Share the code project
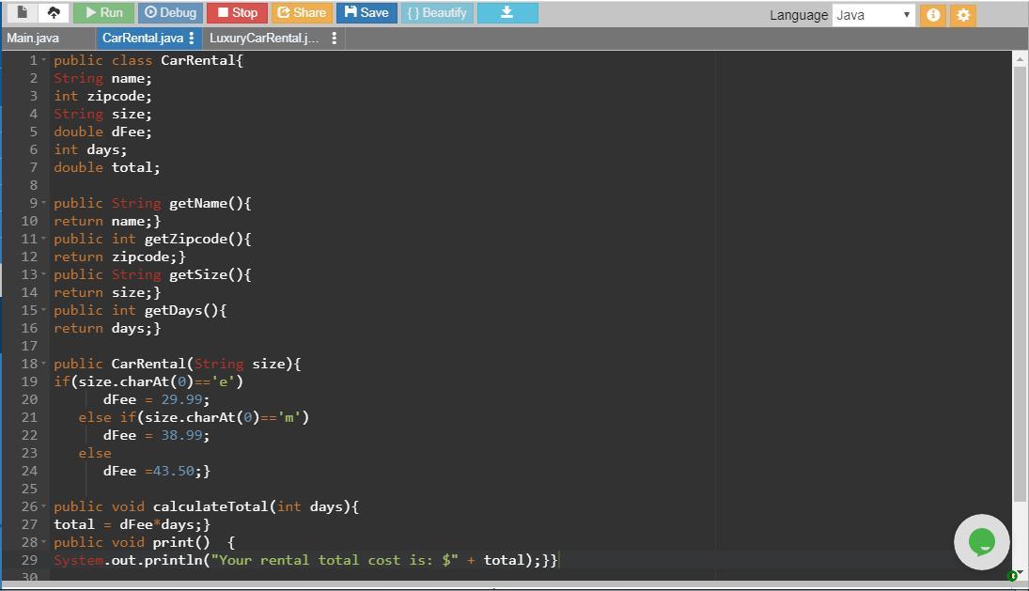 click(x=302, y=12)
